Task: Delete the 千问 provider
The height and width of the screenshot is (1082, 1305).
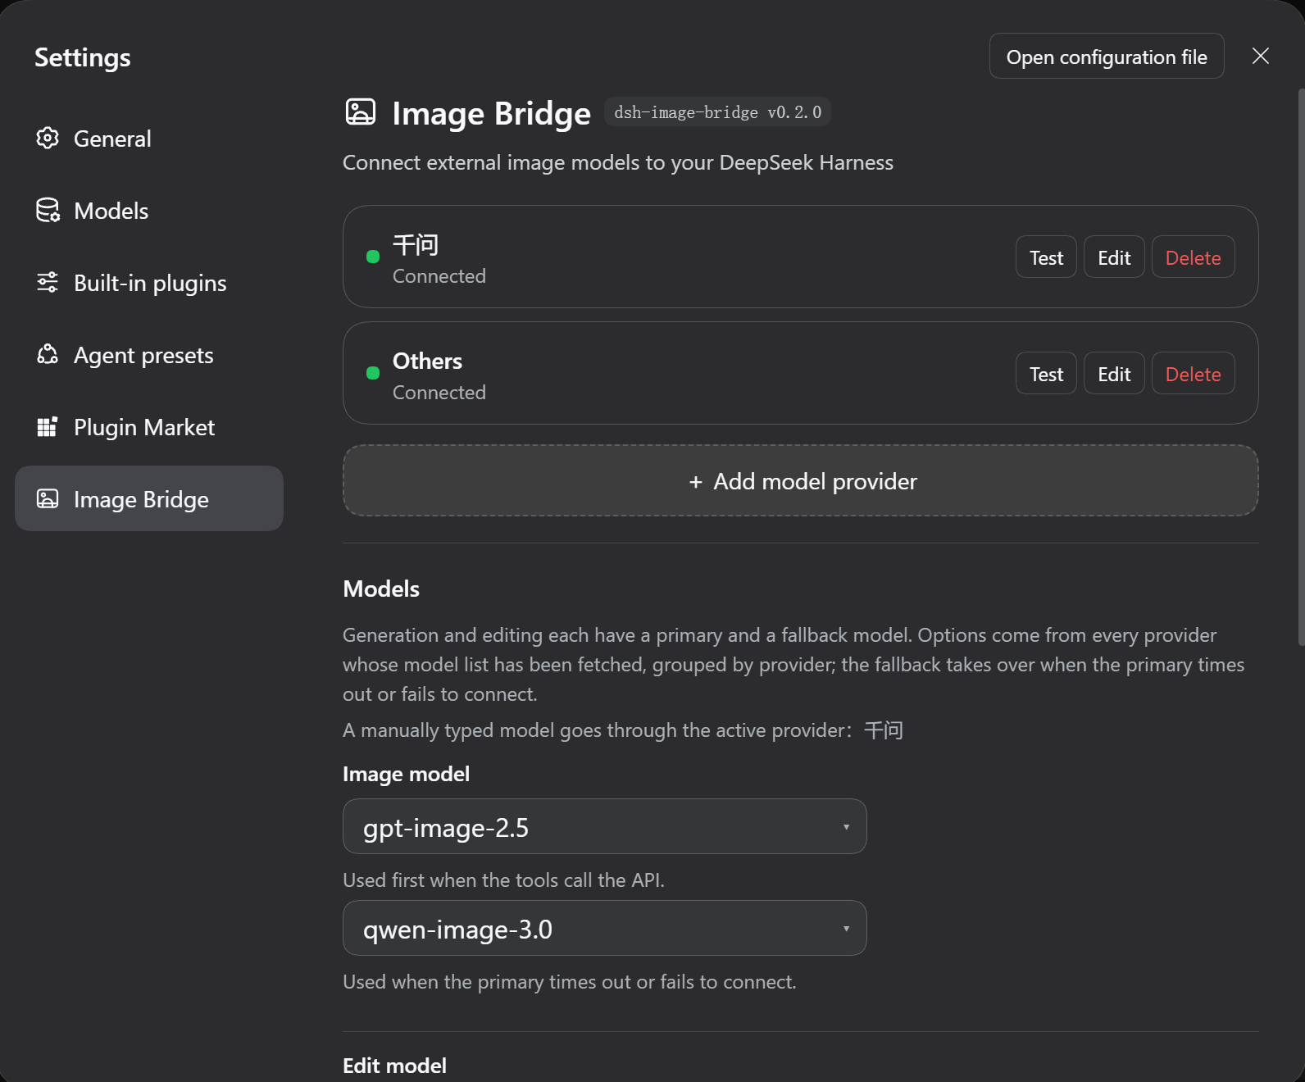Action: pyautogui.click(x=1194, y=257)
